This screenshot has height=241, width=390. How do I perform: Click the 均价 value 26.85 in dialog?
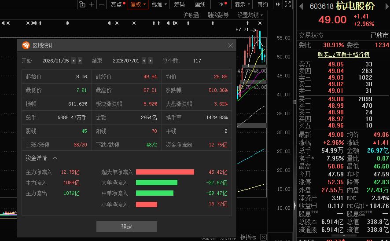pos(221,77)
